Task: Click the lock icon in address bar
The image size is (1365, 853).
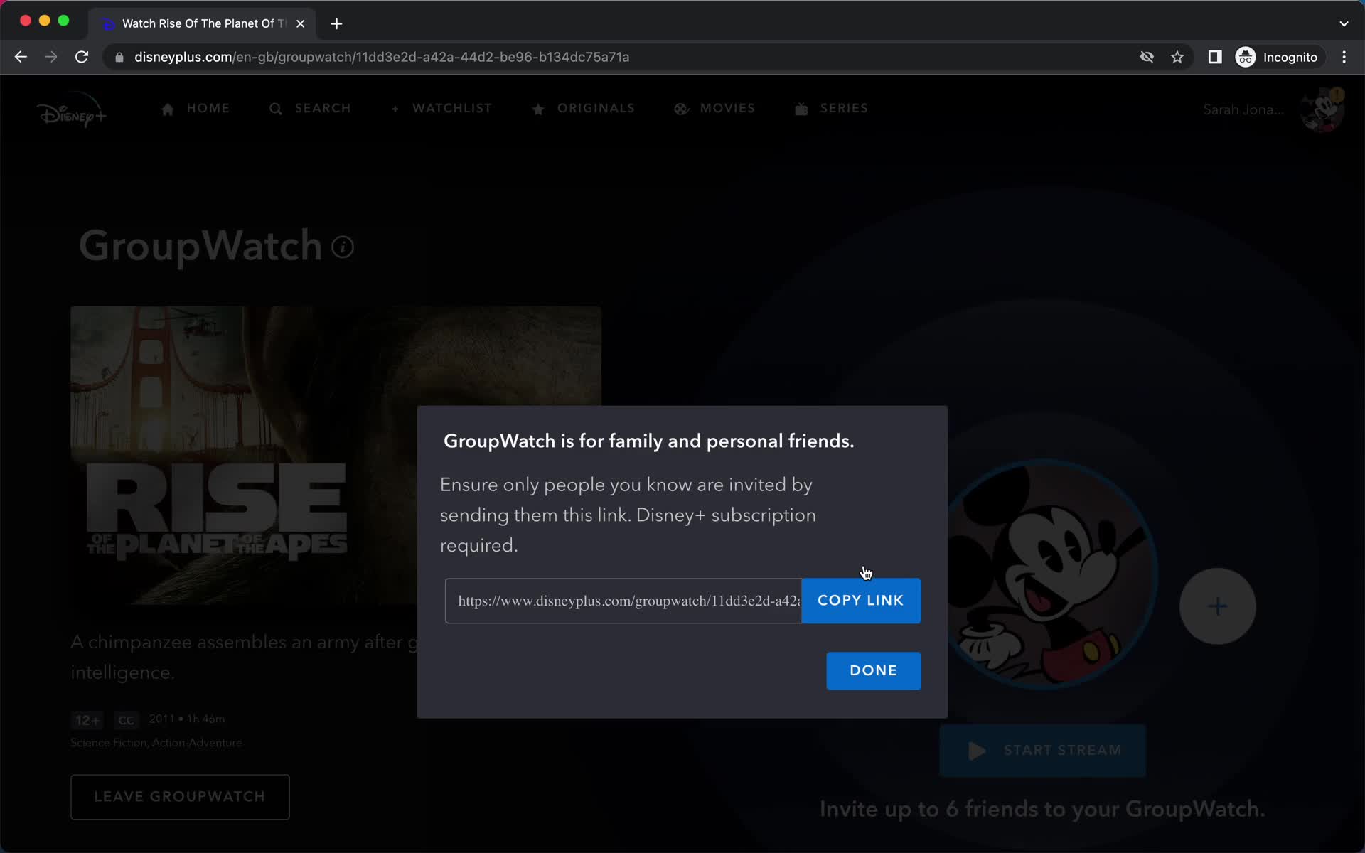Action: pyautogui.click(x=119, y=58)
